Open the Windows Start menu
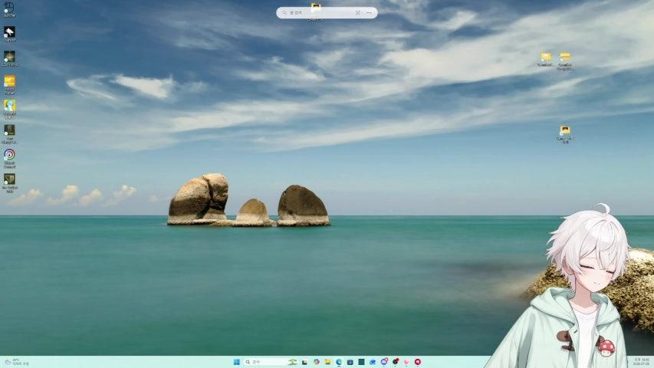This screenshot has height=368, width=654. coord(236,362)
